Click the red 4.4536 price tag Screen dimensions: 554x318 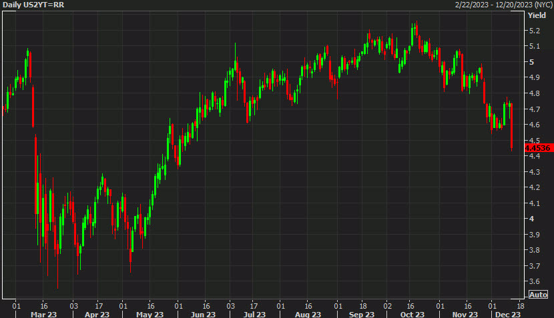pos(539,148)
